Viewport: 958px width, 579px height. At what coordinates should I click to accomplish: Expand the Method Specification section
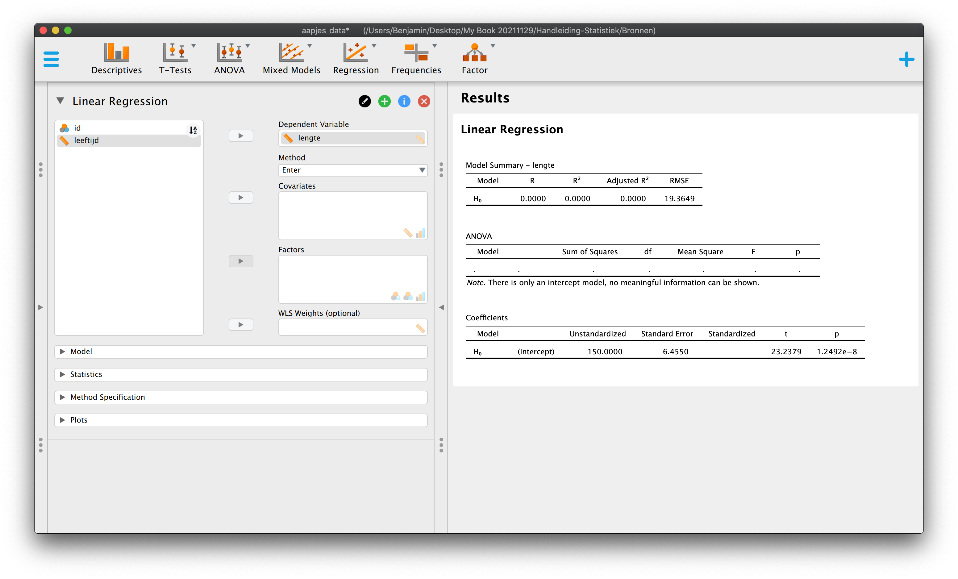(x=241, y=397)
